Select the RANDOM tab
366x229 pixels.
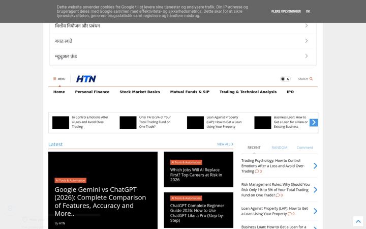point(280,148)
